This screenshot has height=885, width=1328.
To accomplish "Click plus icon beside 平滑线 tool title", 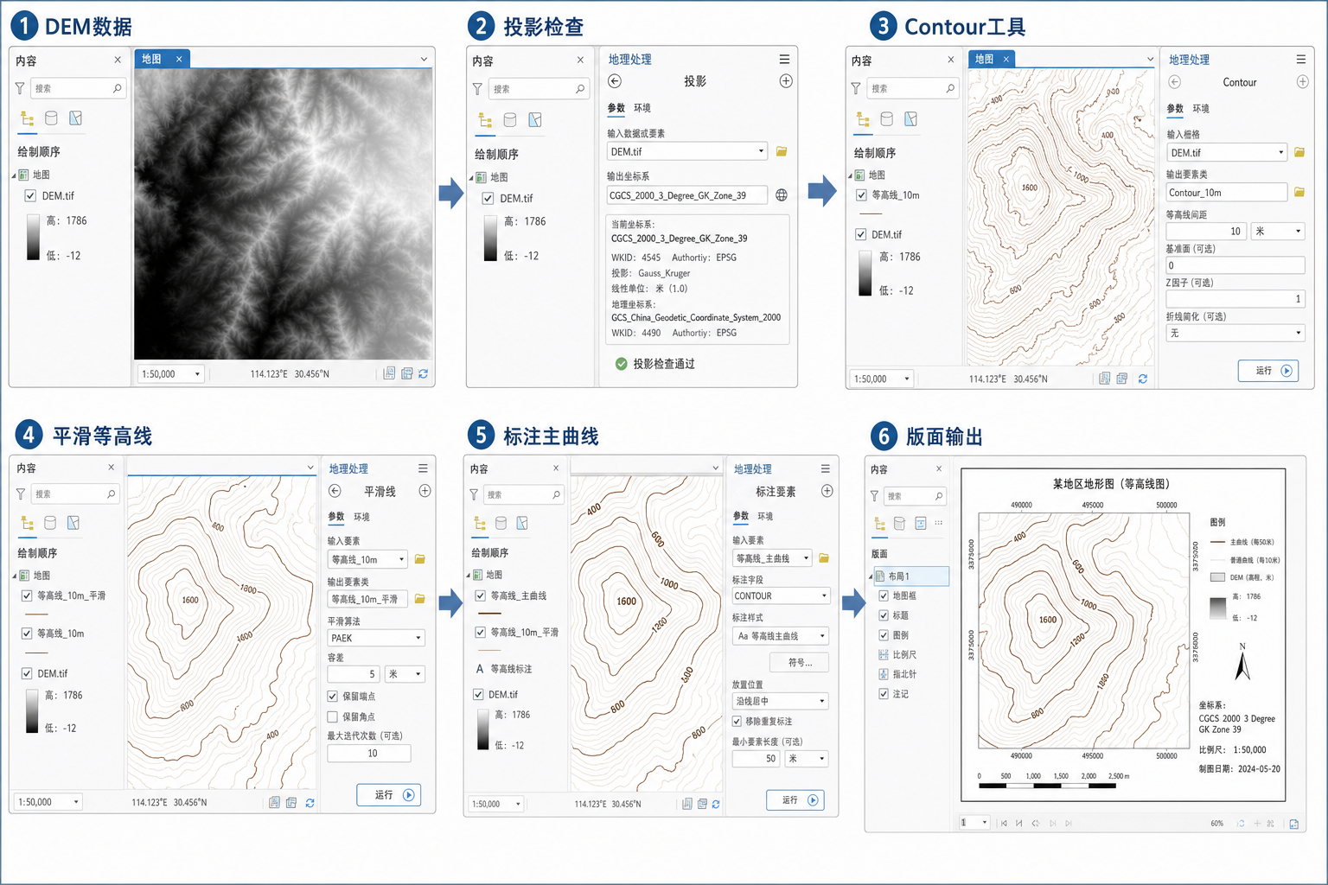I will (425, 491).
